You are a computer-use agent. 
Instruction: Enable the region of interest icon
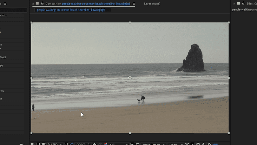[132, 144]
